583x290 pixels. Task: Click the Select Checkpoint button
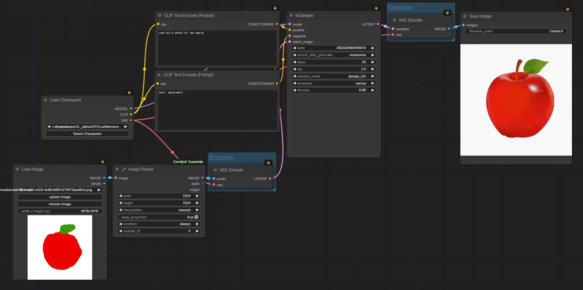coord(87,134)
